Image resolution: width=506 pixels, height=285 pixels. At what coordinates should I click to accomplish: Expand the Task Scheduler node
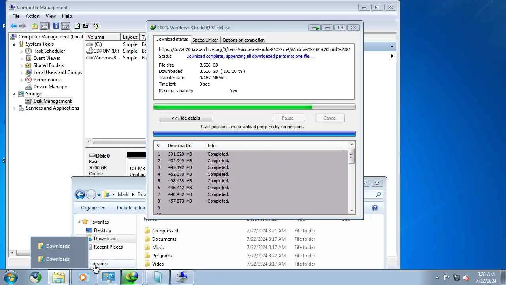(x=21, y=51)
